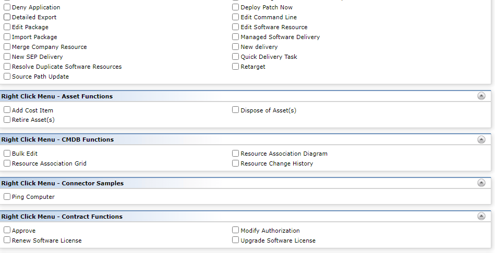Check the Deploy Patch Now option
The image size is (495, 253).
(236, 7)
